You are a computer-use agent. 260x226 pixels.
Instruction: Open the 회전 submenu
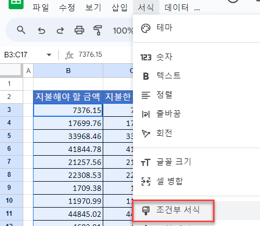[x=197, y=133]
